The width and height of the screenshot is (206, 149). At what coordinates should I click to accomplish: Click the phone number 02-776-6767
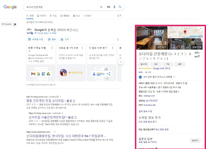[152, 101]
